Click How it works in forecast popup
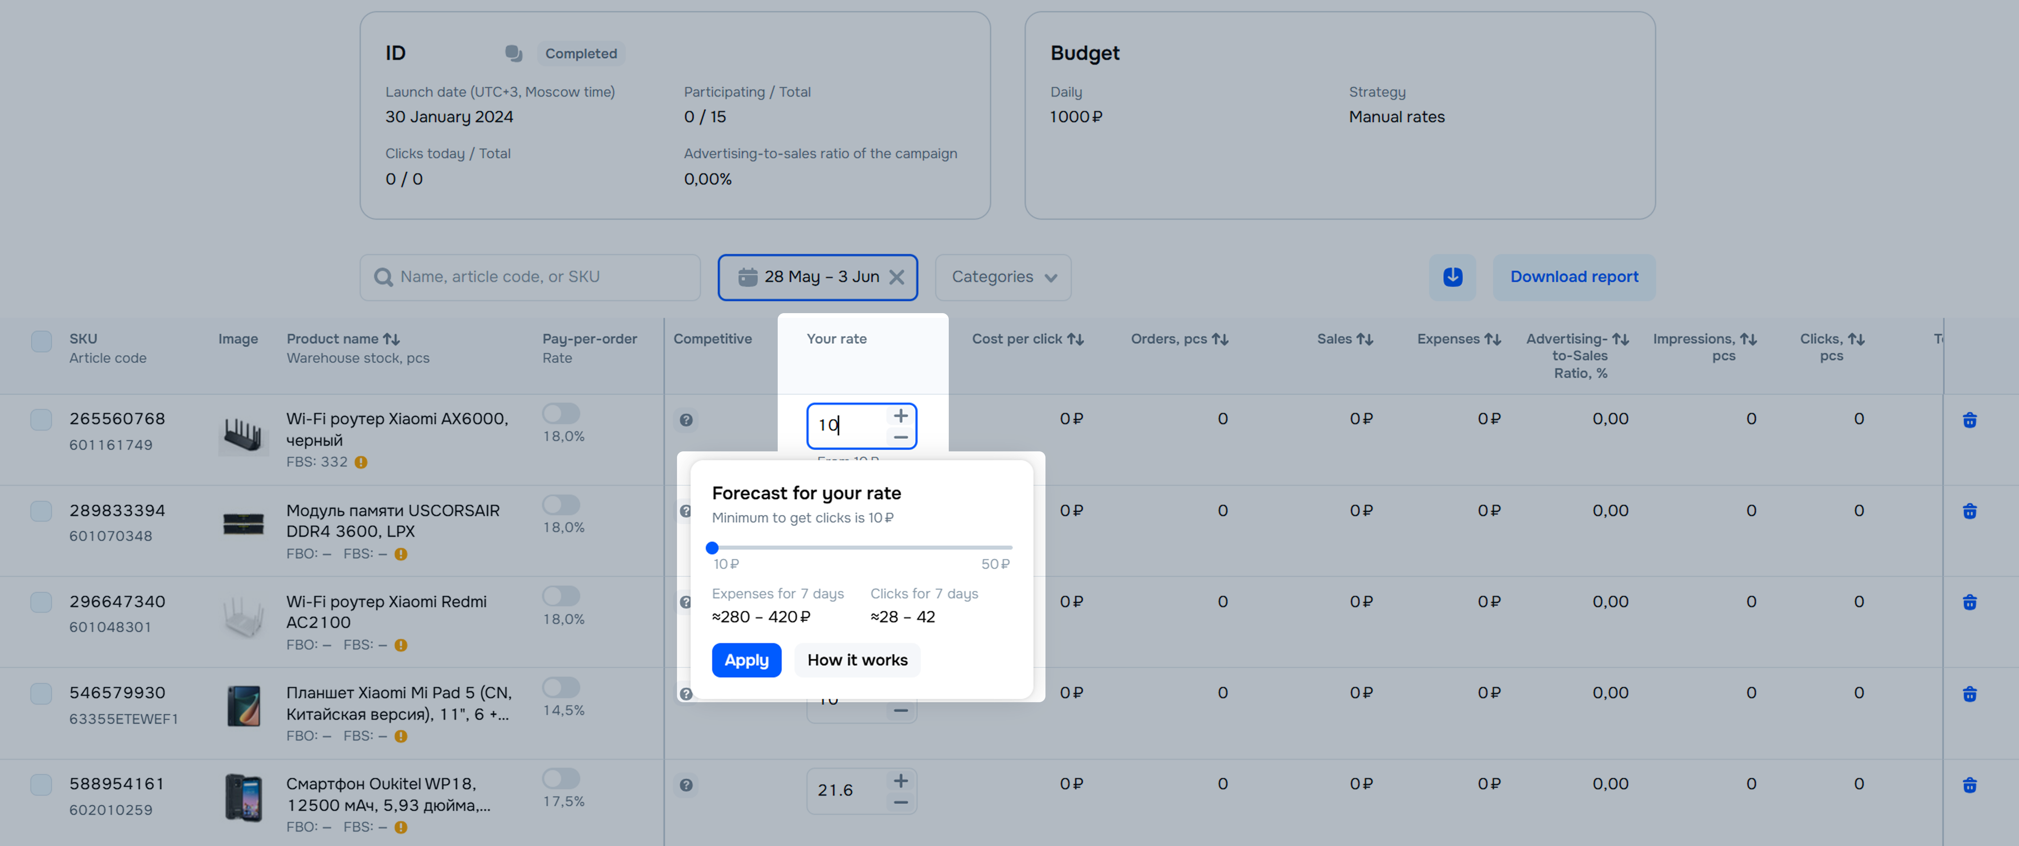2019x846 pixels. pyautogui.click(x=858, y=660)
